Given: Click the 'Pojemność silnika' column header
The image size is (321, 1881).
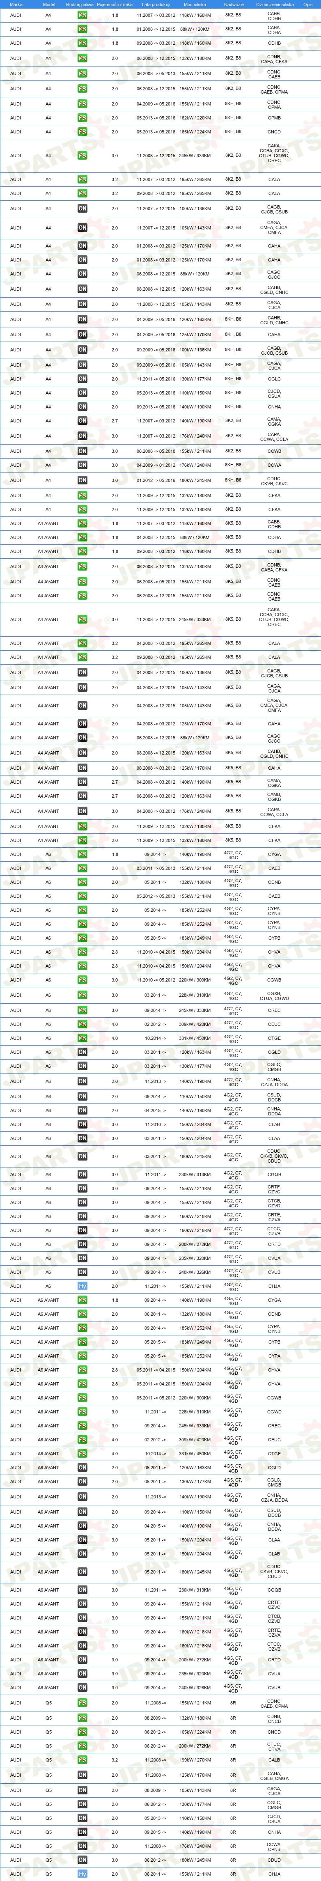Looking at the screenshot, I should click(x=115, y=5).
